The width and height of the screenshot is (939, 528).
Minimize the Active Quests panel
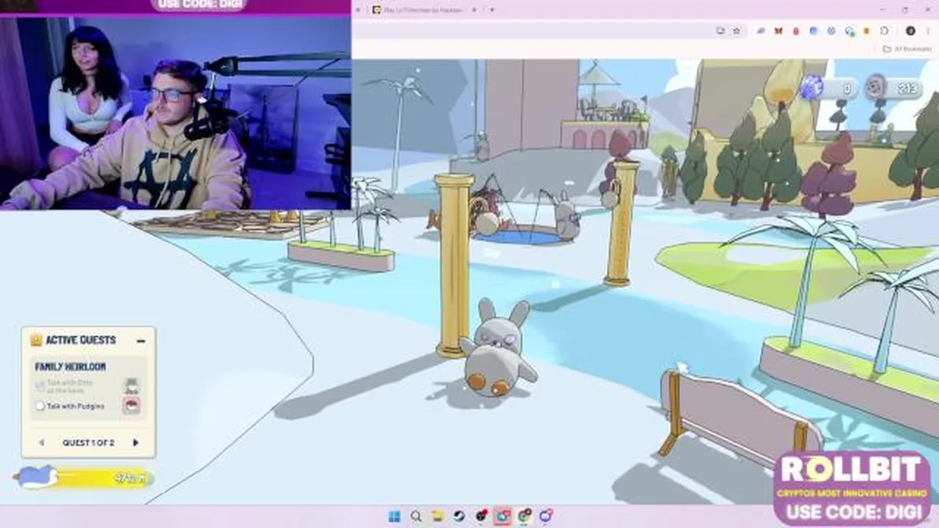pos(141,340)
